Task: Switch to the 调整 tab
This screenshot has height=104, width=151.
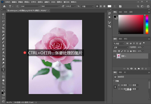Action: (x=121, y=72)
